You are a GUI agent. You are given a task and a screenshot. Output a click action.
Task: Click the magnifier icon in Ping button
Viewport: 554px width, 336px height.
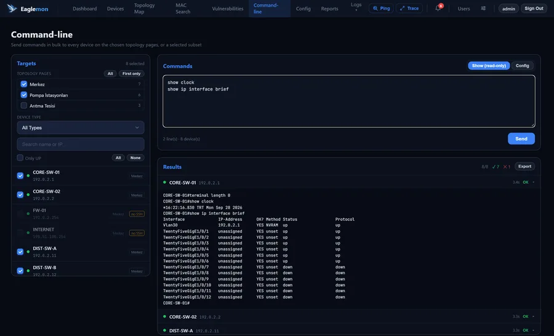tap(375, 8)
